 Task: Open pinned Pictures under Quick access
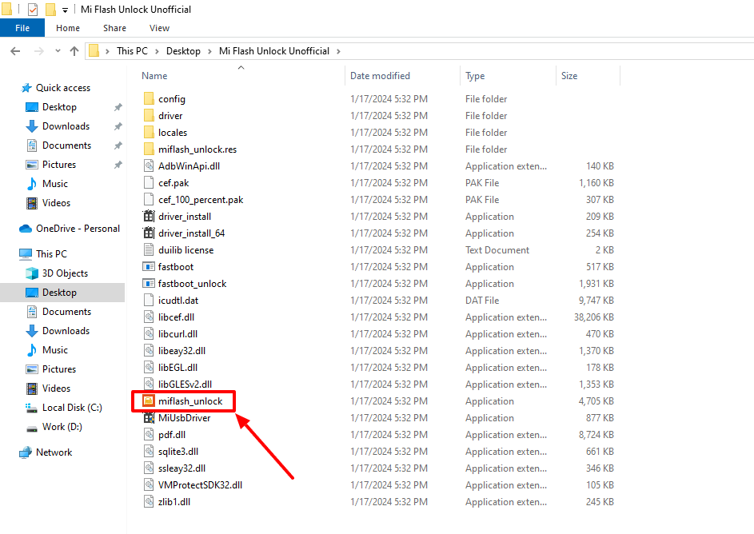coord(59,165)
